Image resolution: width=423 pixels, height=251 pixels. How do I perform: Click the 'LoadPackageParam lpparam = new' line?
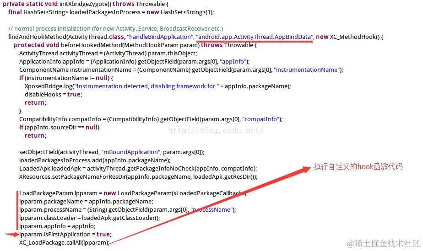coord(133,193)
